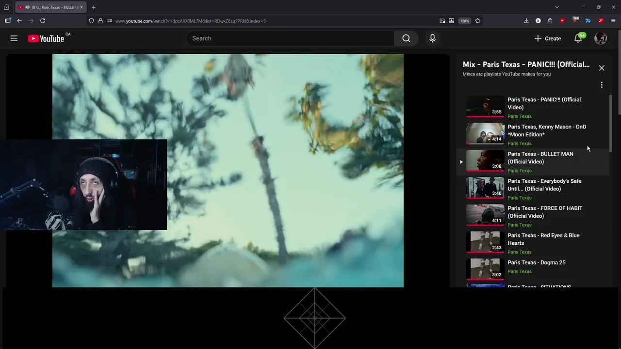Open the extensions puzzle-piece menu
The height and width of the screenshot is (349, 621).
pos(550,21)
